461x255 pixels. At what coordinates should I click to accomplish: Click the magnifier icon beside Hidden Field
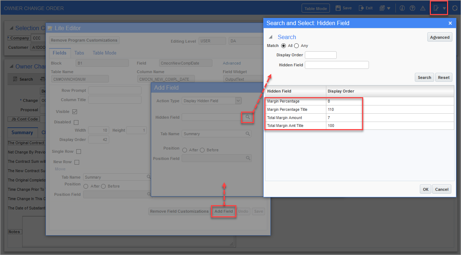(x=247, y=118)
